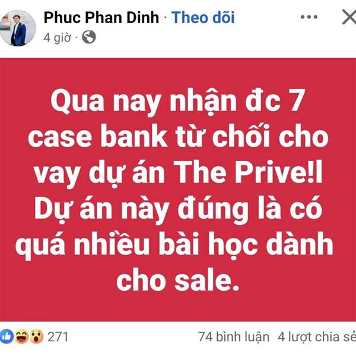Click the Wow surprised reaction icon
This screenshot has width=356, height=356.
point(36,336)
